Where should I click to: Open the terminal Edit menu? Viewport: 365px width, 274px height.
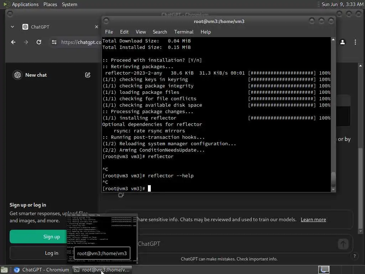pyautogui.click(x=124, y=32)
